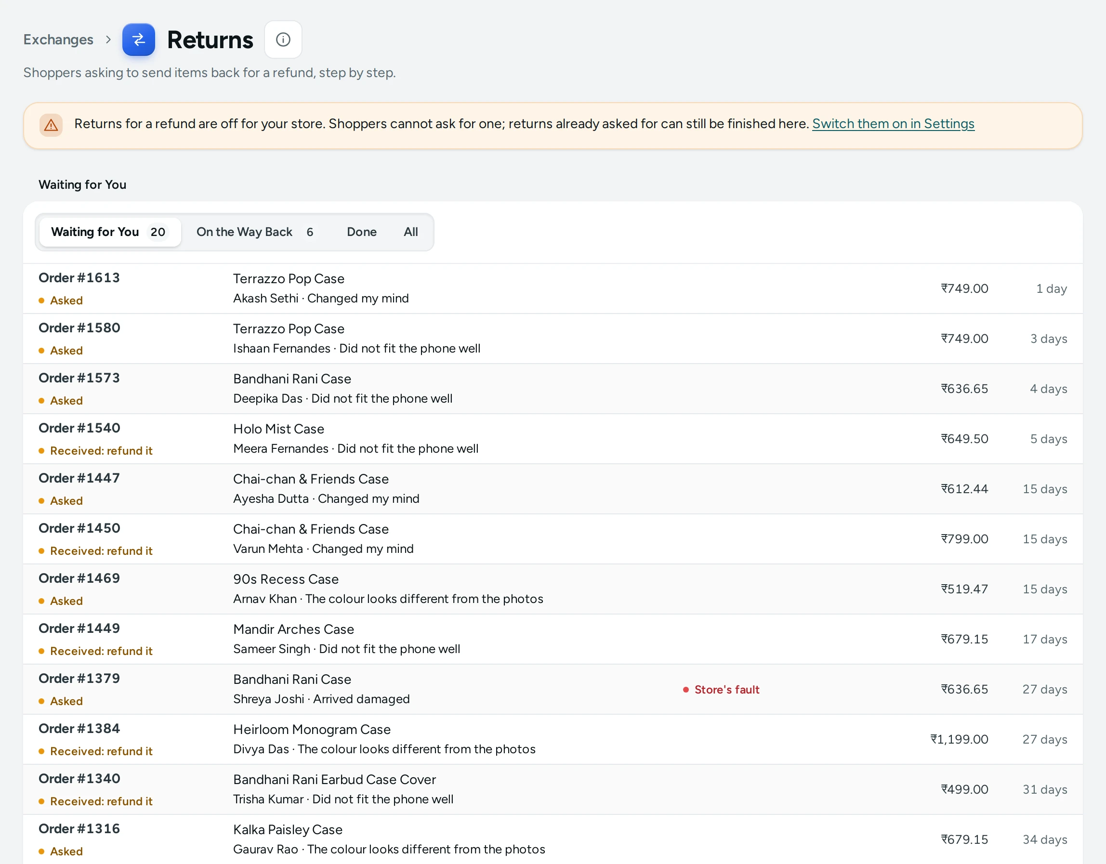Viewport: 1106px width, 864px height.
Task: Select the Waiting for You tab
Action: click(x=110, y=232)
